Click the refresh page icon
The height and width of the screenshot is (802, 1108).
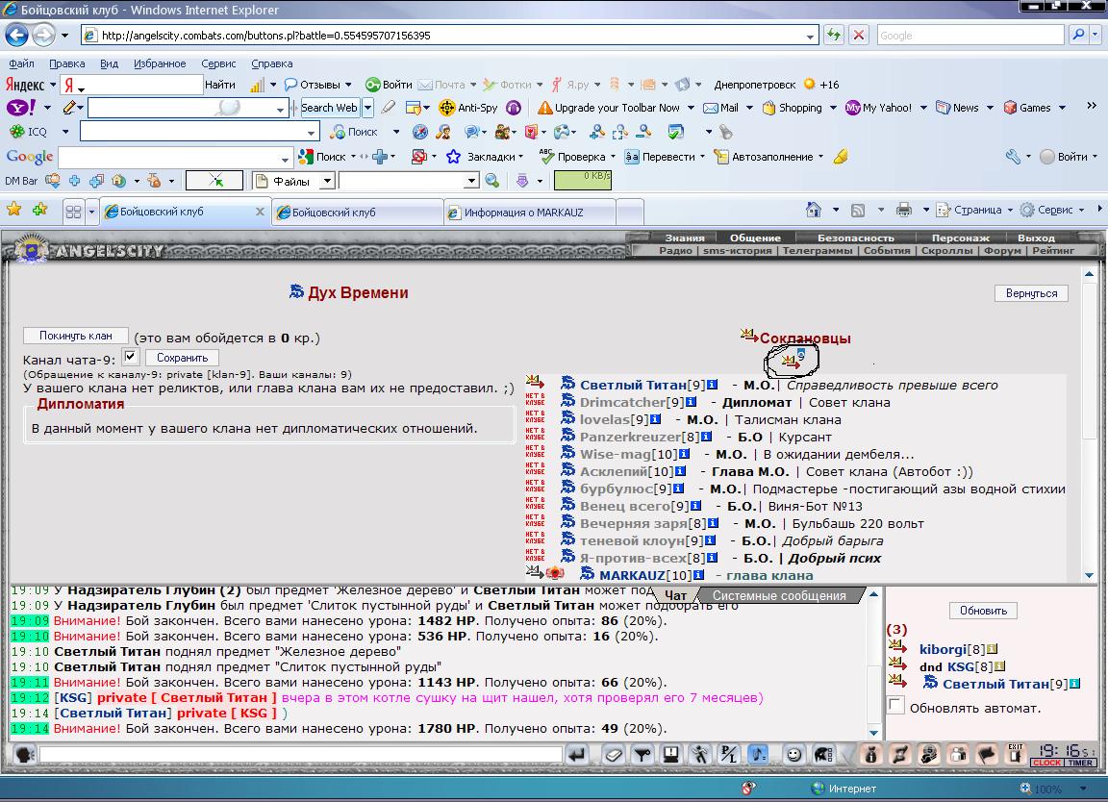(x=834, y=35)
